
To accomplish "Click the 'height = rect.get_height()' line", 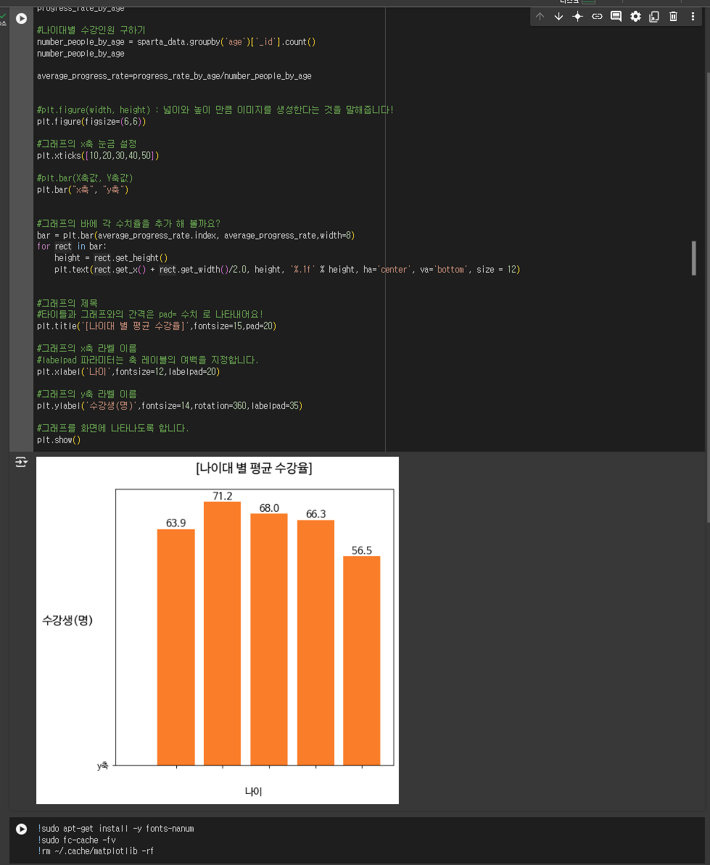I will pyautogui.click(x=111, y=257).
